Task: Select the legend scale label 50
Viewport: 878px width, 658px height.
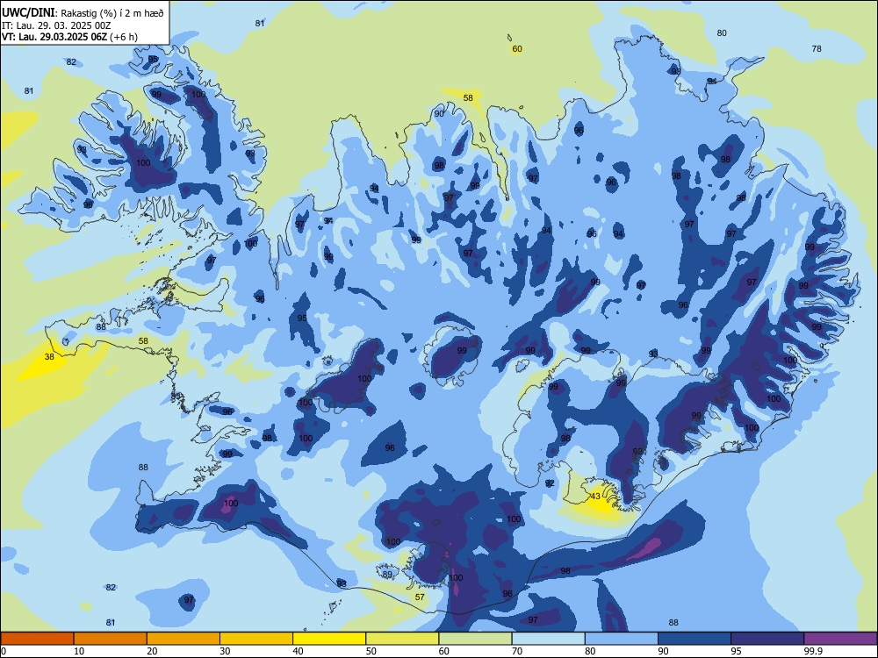Action: pos(371,651)
